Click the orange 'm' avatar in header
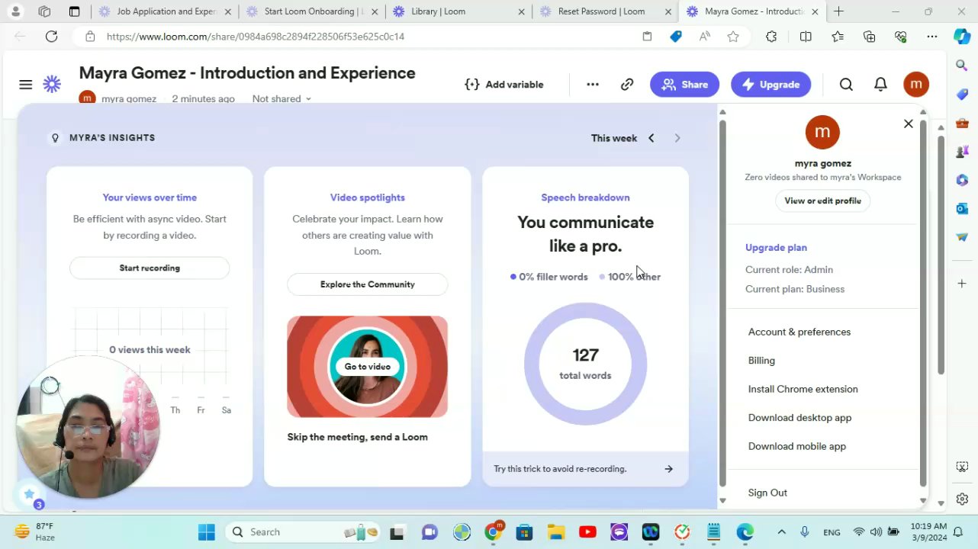Screen dimensions: 978x549 916,85
